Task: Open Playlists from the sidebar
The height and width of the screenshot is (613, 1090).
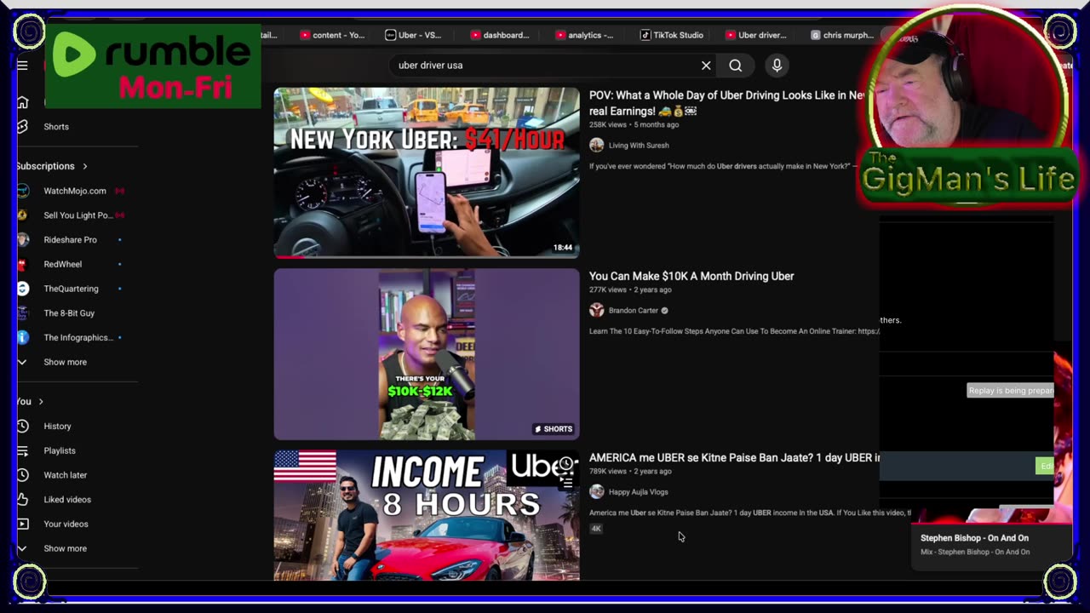Action: 60,450
